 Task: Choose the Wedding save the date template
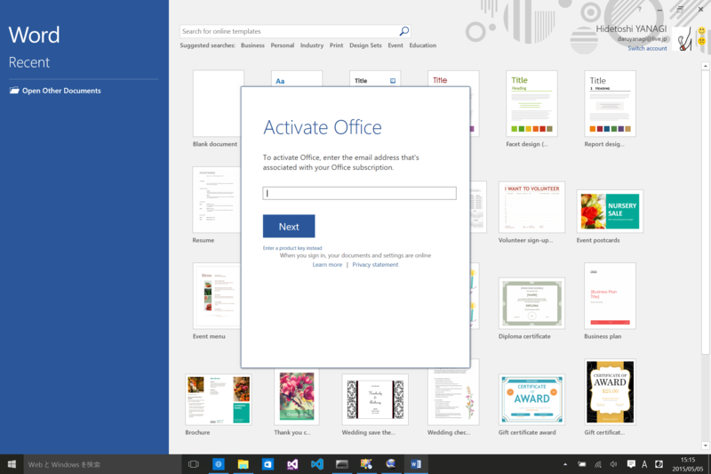(x=375, y=399)
